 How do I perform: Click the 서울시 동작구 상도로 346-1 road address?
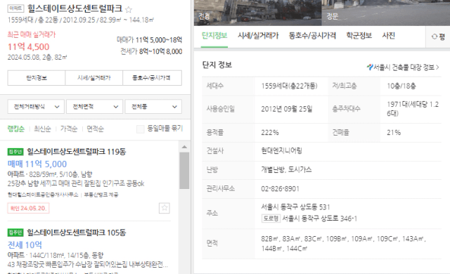pos(320,218)
